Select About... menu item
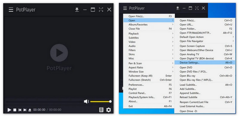239x117 pixels. pyautogui.click(x=149, y=101)
